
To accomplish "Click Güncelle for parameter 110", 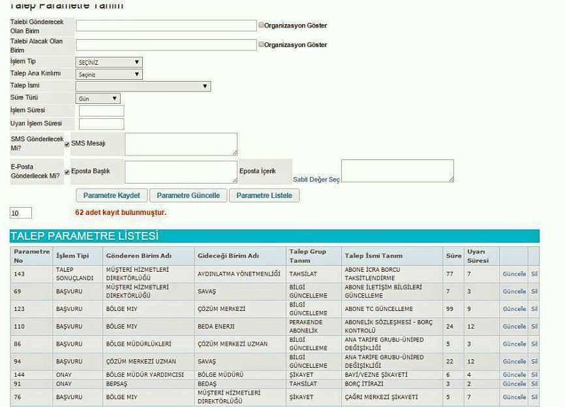I will 514,326.
